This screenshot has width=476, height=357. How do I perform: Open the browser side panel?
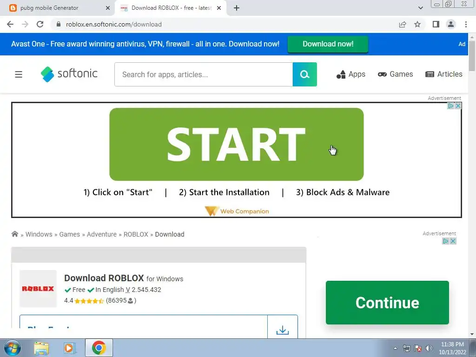pos(436,24)
